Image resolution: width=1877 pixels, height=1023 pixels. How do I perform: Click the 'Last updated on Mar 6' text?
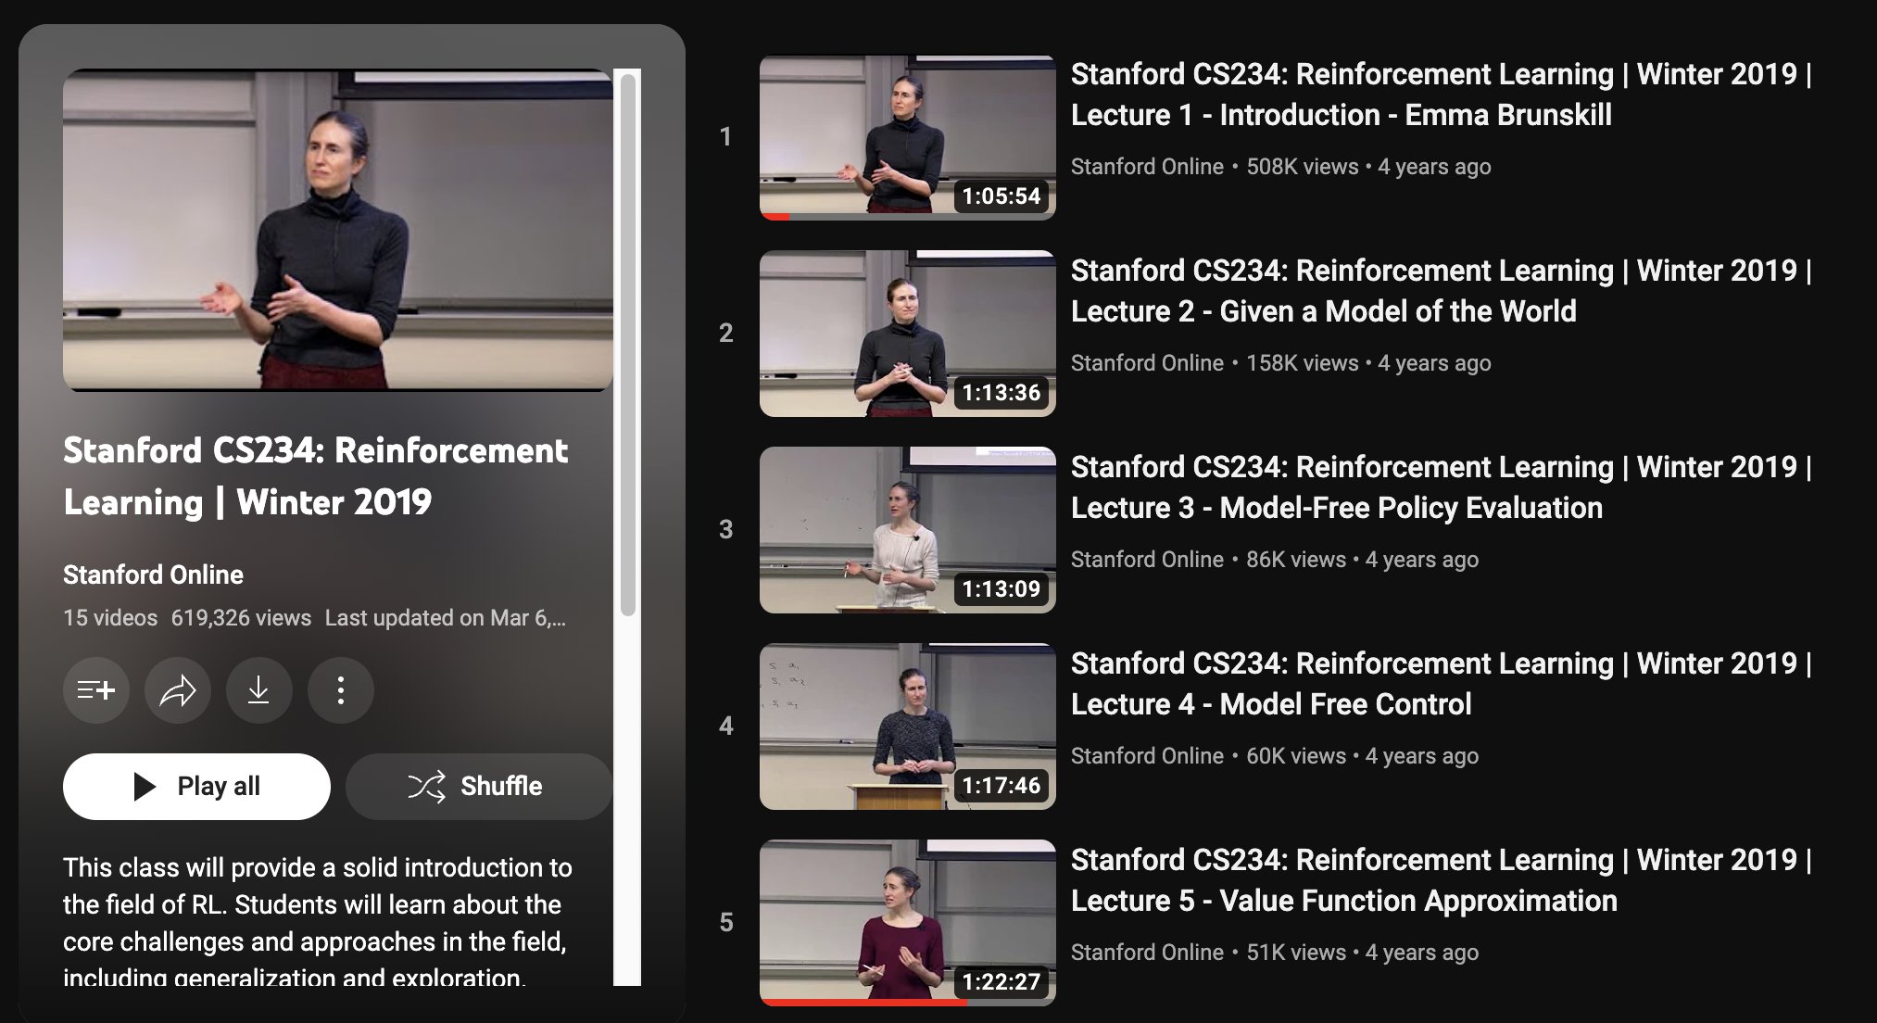click(445, 618)
